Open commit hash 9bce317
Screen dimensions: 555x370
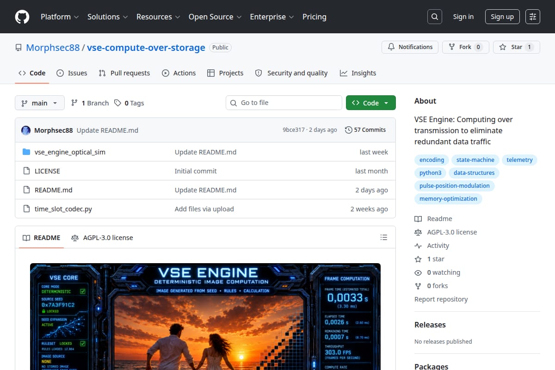tap(294, 130)
